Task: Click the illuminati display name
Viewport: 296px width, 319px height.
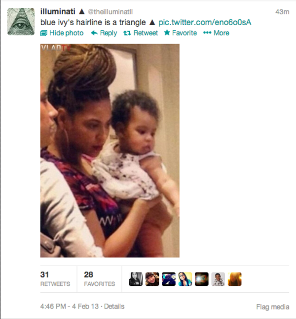Action: (58, 11)
